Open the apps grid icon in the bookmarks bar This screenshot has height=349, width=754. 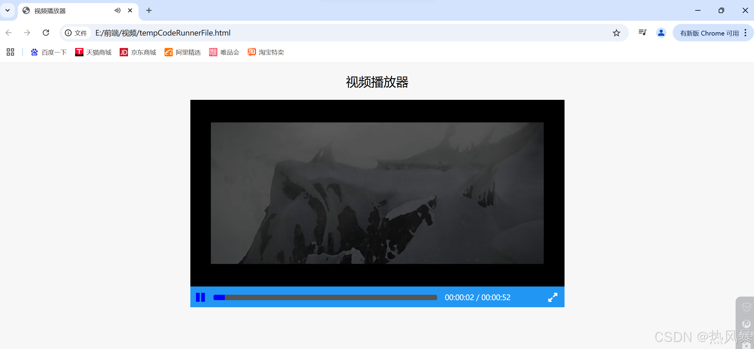click(x=10, y=52)
